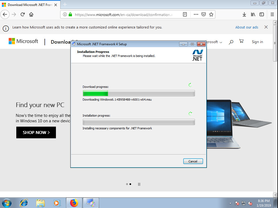Select the second carousel dot

pyautogui.click(x=130, y=184)
